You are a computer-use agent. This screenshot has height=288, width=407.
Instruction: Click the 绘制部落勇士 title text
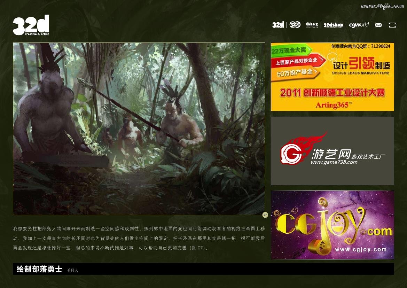[x=39, y=269]
